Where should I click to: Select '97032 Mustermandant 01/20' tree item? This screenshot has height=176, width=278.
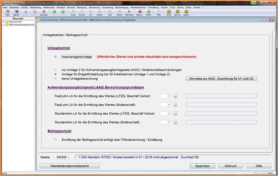click(x=21, y=25)
